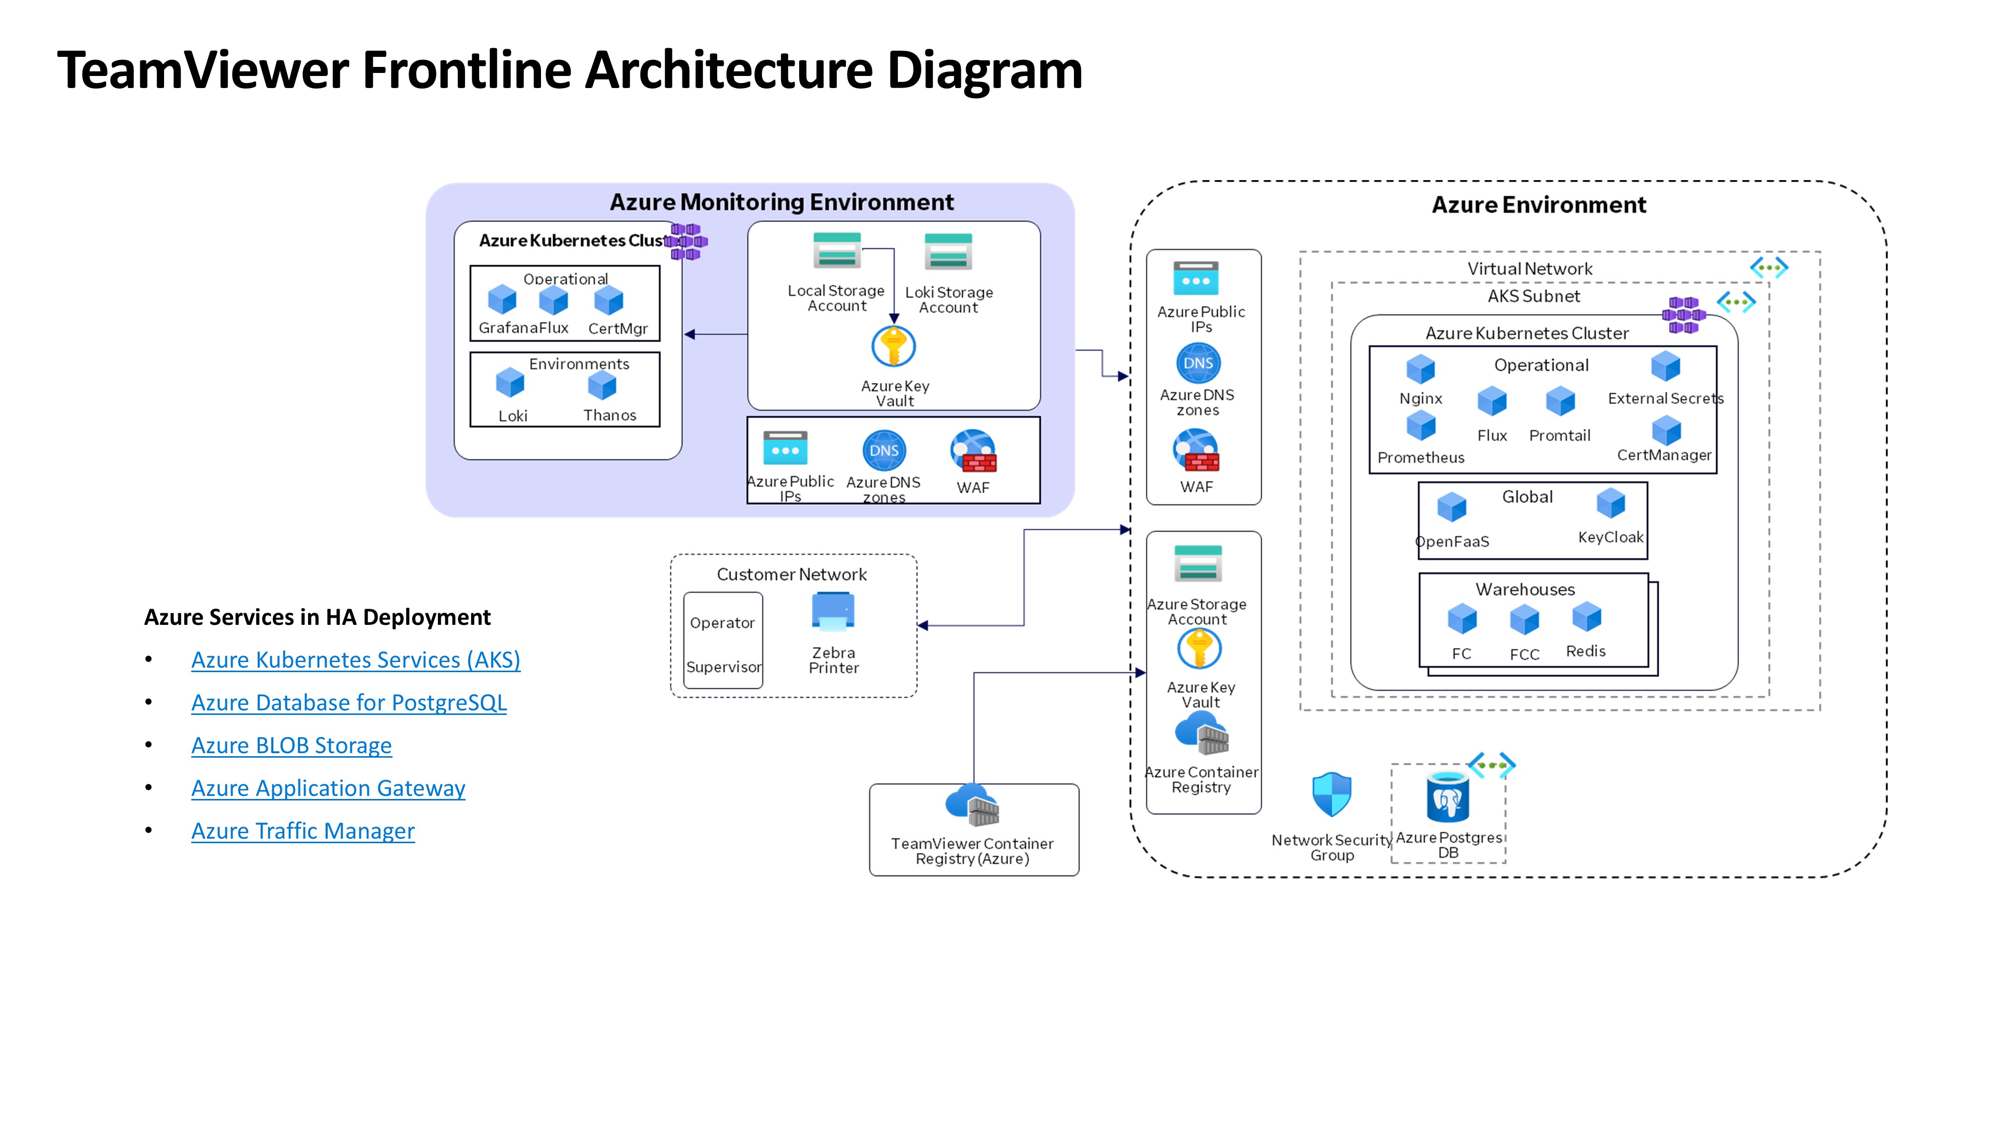
Task: Select the KeyCloak cube icon
Action: point(1610,504)
